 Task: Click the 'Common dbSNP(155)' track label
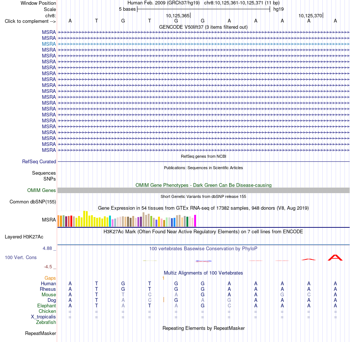(32, 202)
